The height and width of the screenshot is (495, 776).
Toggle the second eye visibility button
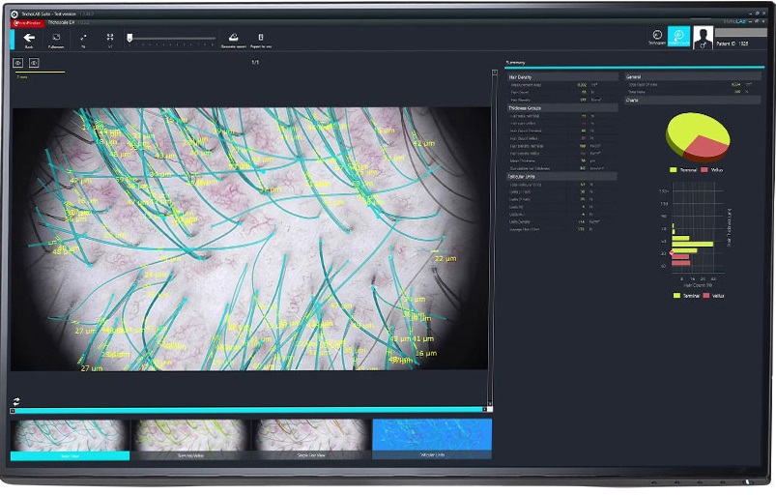point(34,63)
